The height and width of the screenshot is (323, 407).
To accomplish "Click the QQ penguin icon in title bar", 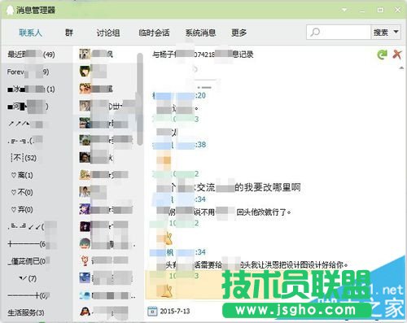I will coord(10,10).
